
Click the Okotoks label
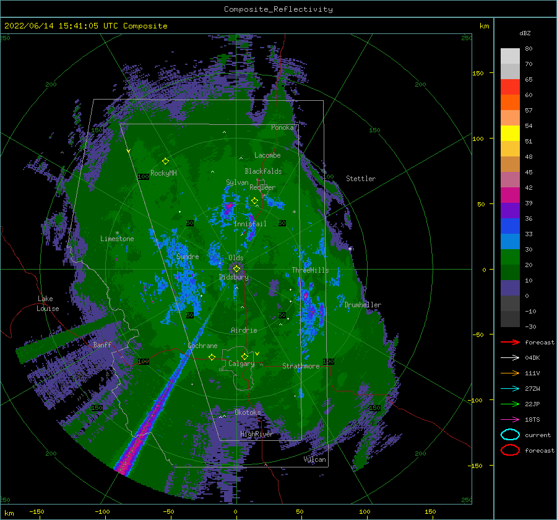[x=248, y=412]
